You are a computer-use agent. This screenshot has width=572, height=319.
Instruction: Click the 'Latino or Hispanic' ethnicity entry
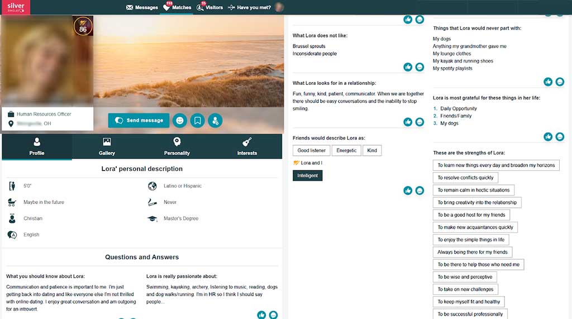point(183,186)
